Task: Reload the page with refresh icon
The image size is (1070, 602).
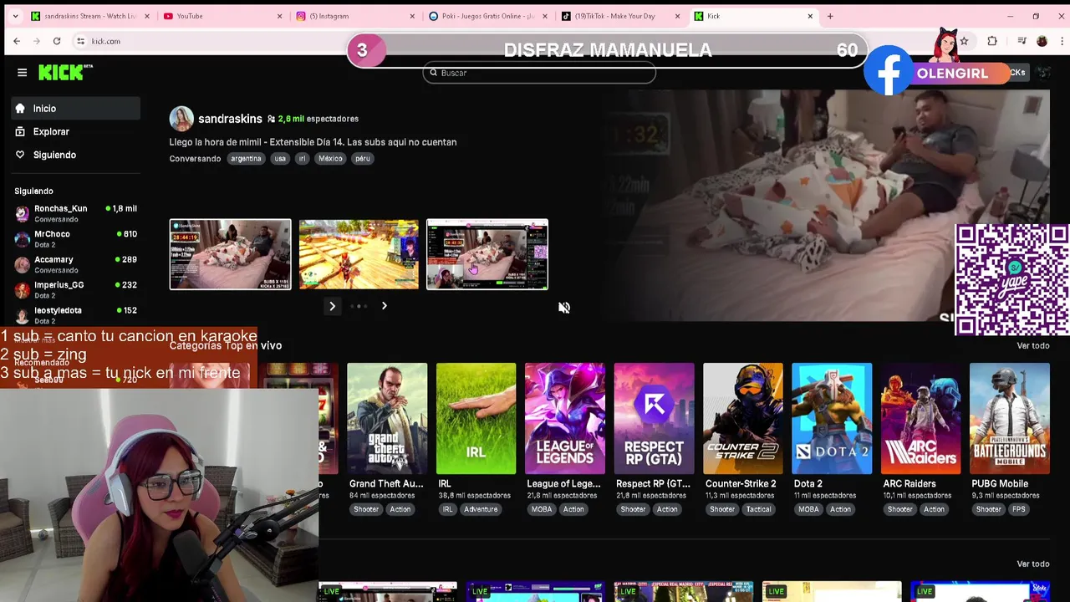Action: pyautogui.click(x=57, y=41)
